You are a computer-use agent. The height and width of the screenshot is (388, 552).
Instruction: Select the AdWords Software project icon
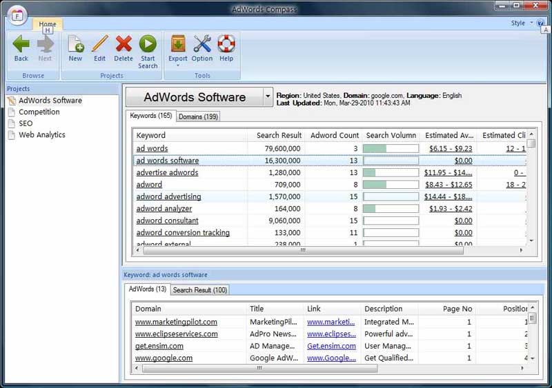12,101
